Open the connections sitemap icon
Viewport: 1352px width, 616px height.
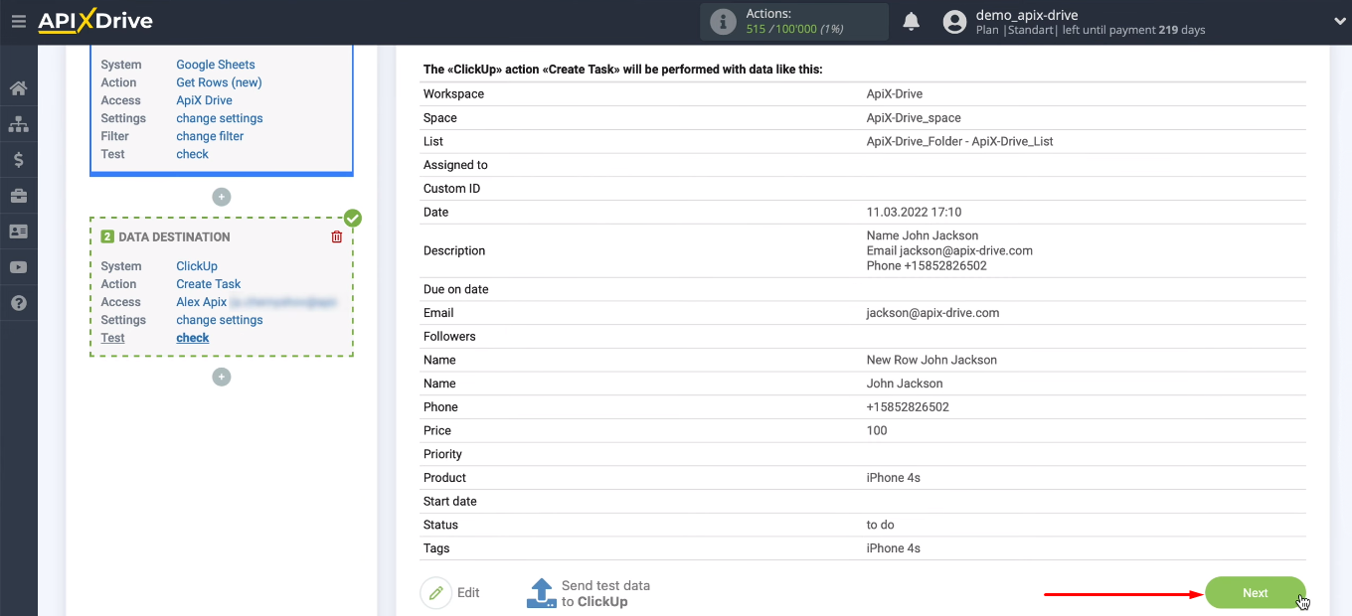pos(18,124)
